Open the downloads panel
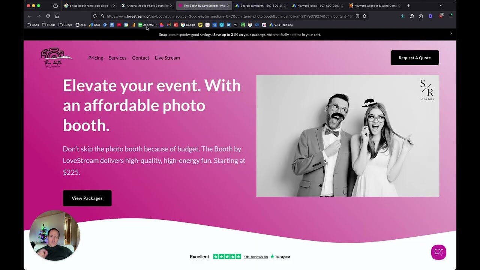This screenshot has width=480, height=270. click(402, 16)
